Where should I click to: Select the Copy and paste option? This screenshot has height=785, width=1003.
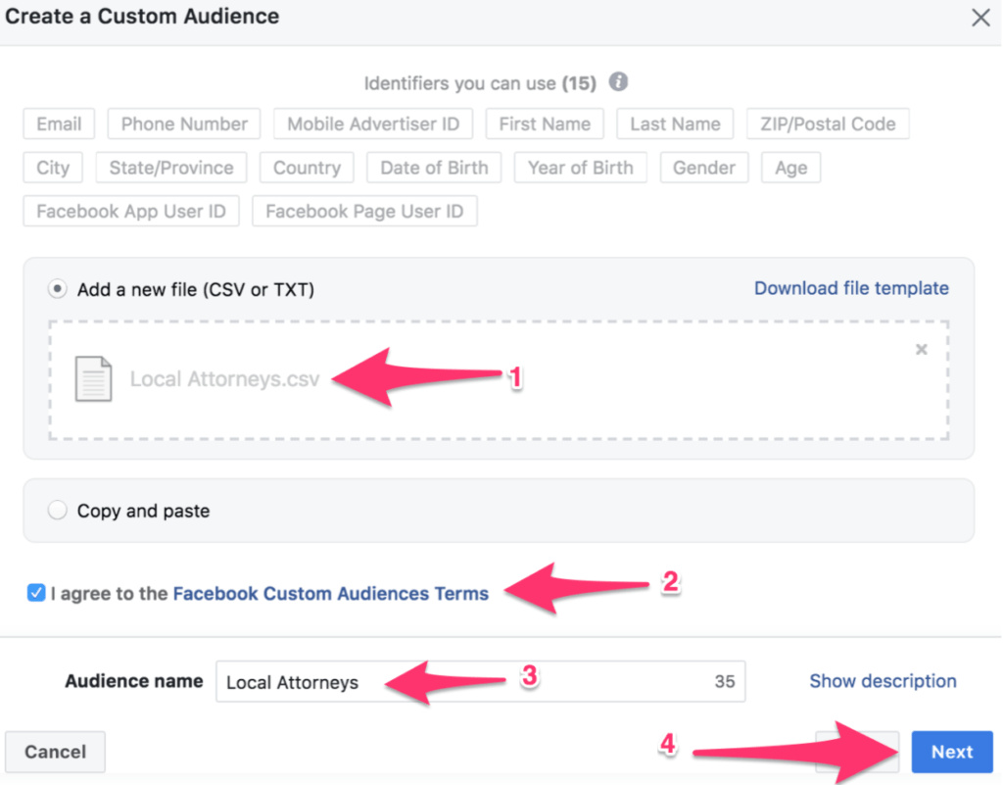(58, 510)
